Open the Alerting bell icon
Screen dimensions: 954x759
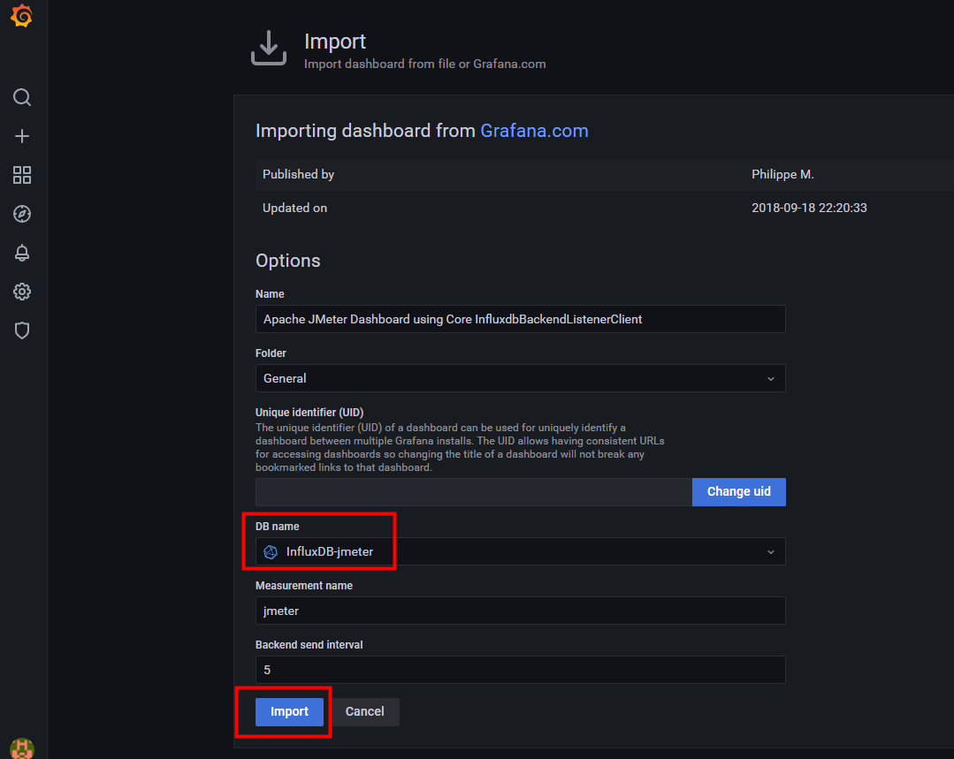(22, 253)
